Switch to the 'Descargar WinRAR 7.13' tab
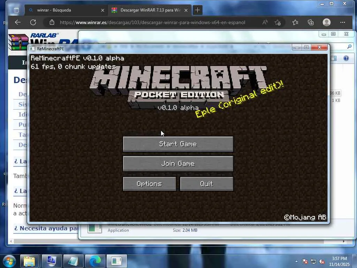 point(150,10)
